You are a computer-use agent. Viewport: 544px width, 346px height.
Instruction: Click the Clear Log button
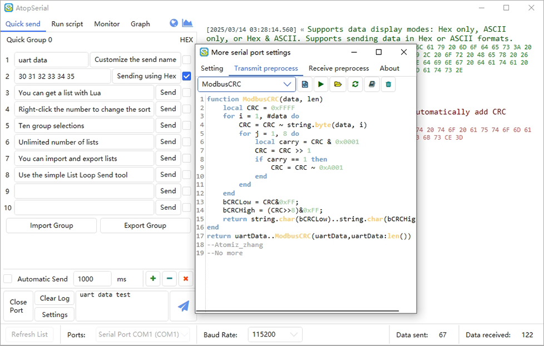tap(55, 298)
